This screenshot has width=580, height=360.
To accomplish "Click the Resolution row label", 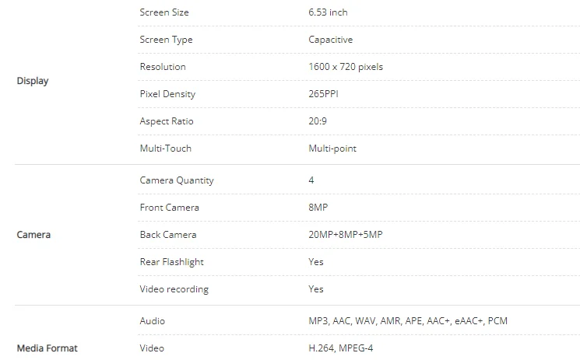I will (x=163, y=67).
